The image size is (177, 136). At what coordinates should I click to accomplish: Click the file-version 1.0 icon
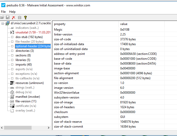(x=12, y=101)
